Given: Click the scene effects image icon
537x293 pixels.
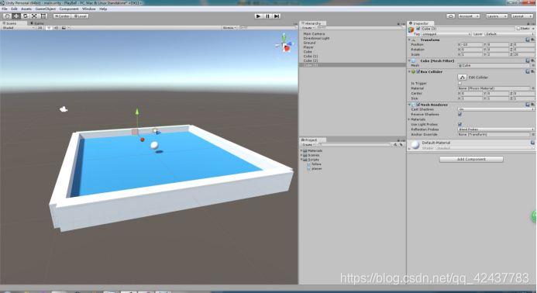Looking at the screenshot, I should [x=64, y=28].
